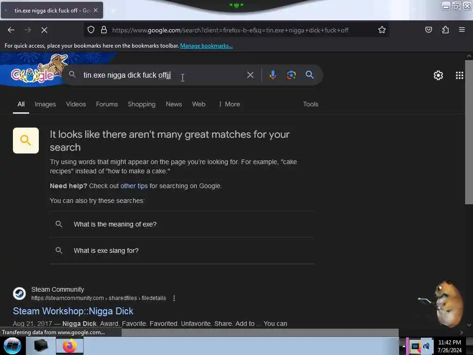
Task: Switch to the News tab
Action: click(x=174, y=104)
